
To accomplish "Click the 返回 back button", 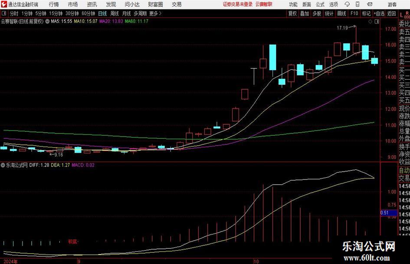I will [391, 13].
